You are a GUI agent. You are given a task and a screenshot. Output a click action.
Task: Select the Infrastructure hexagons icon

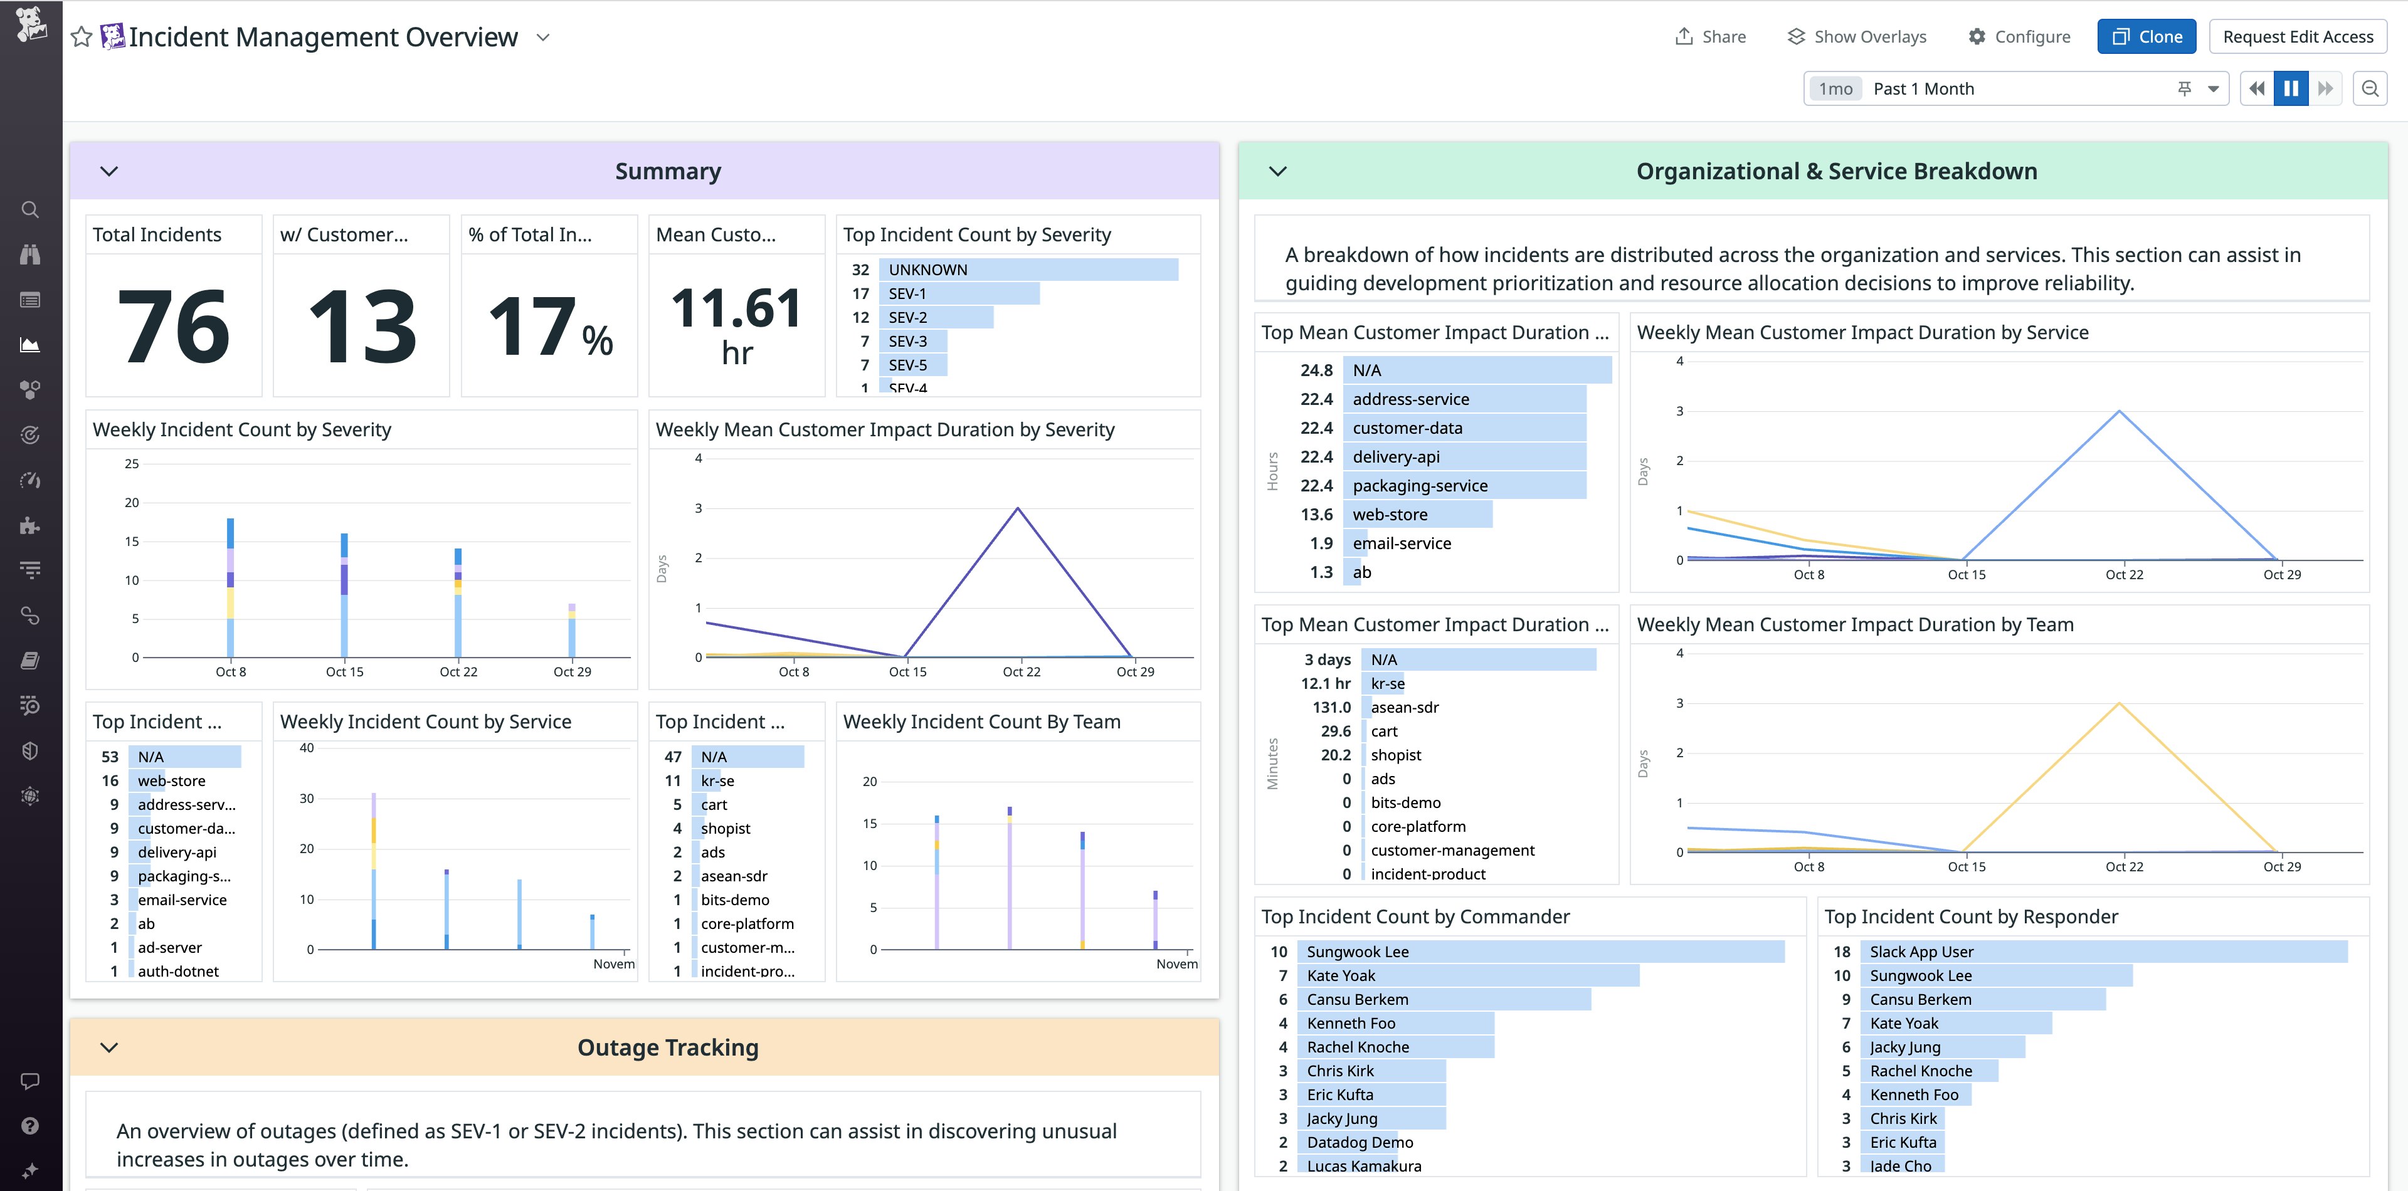pos(30,389)
